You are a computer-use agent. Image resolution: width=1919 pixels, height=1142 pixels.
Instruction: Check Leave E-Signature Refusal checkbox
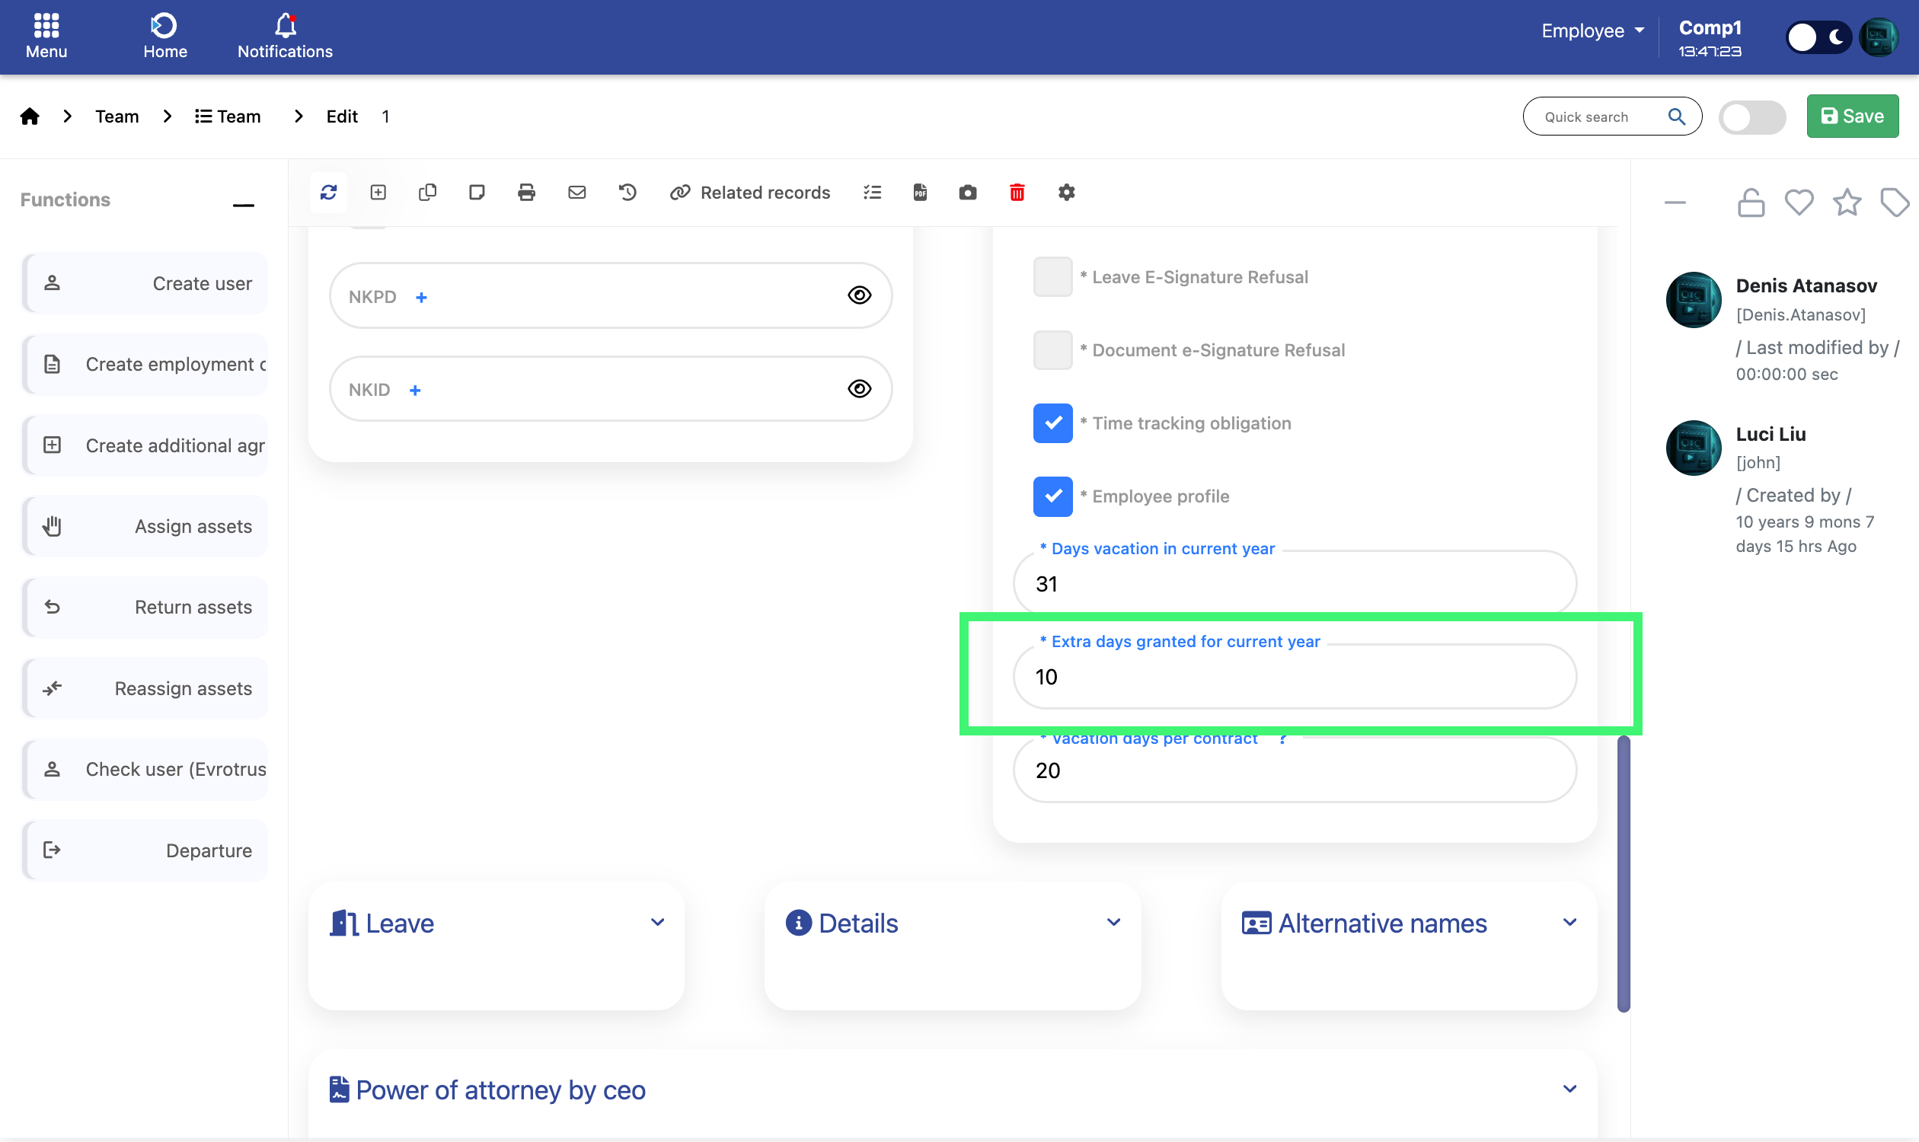(1052, 277)
